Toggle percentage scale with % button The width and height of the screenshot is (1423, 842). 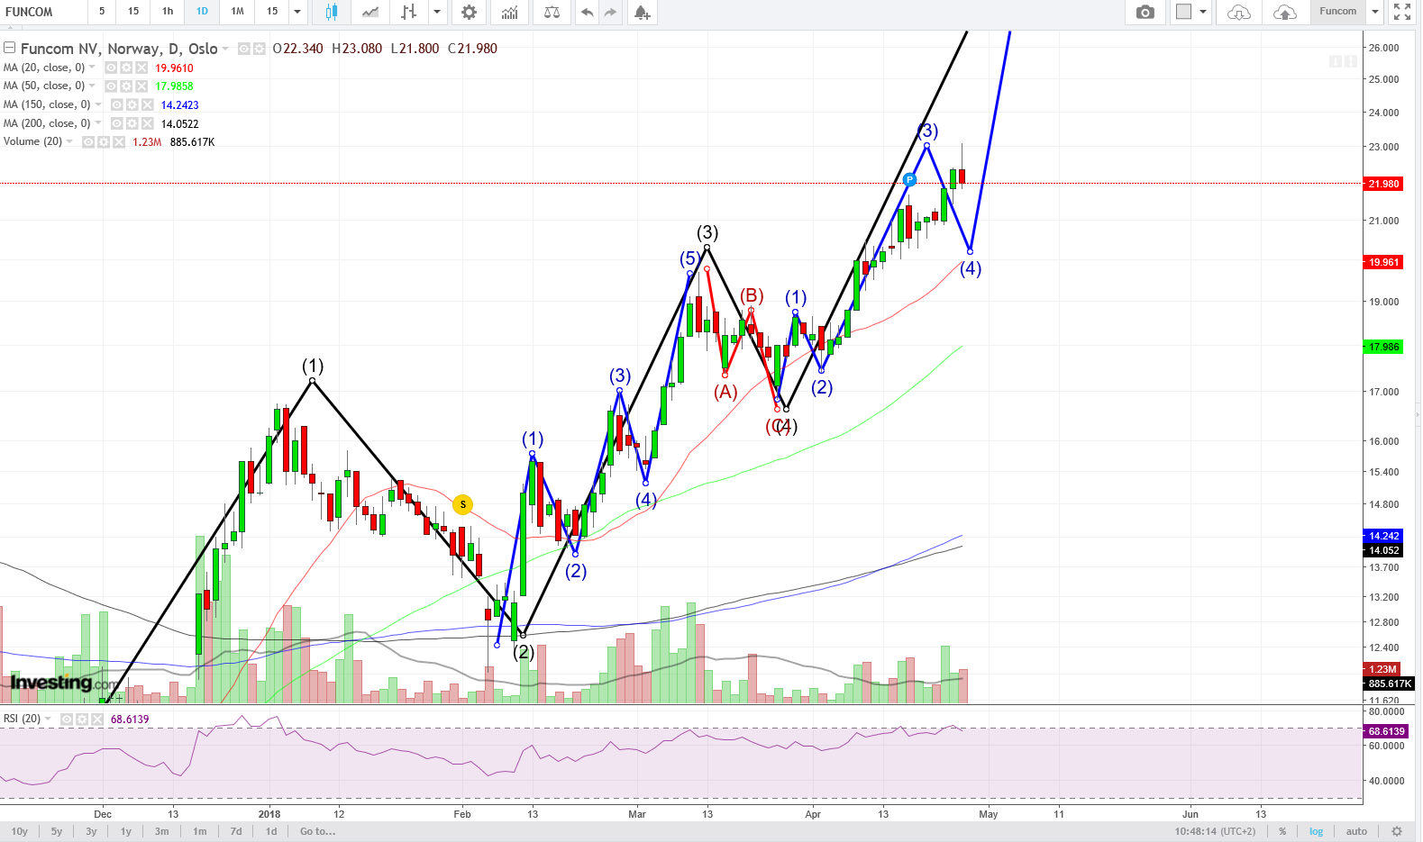click(1282, 831)
